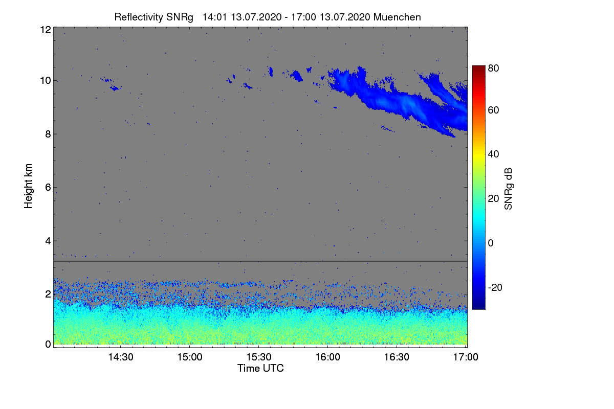614x409 pixels.
Task: Click the height tick label 6
Action: [x=48, y=187]
